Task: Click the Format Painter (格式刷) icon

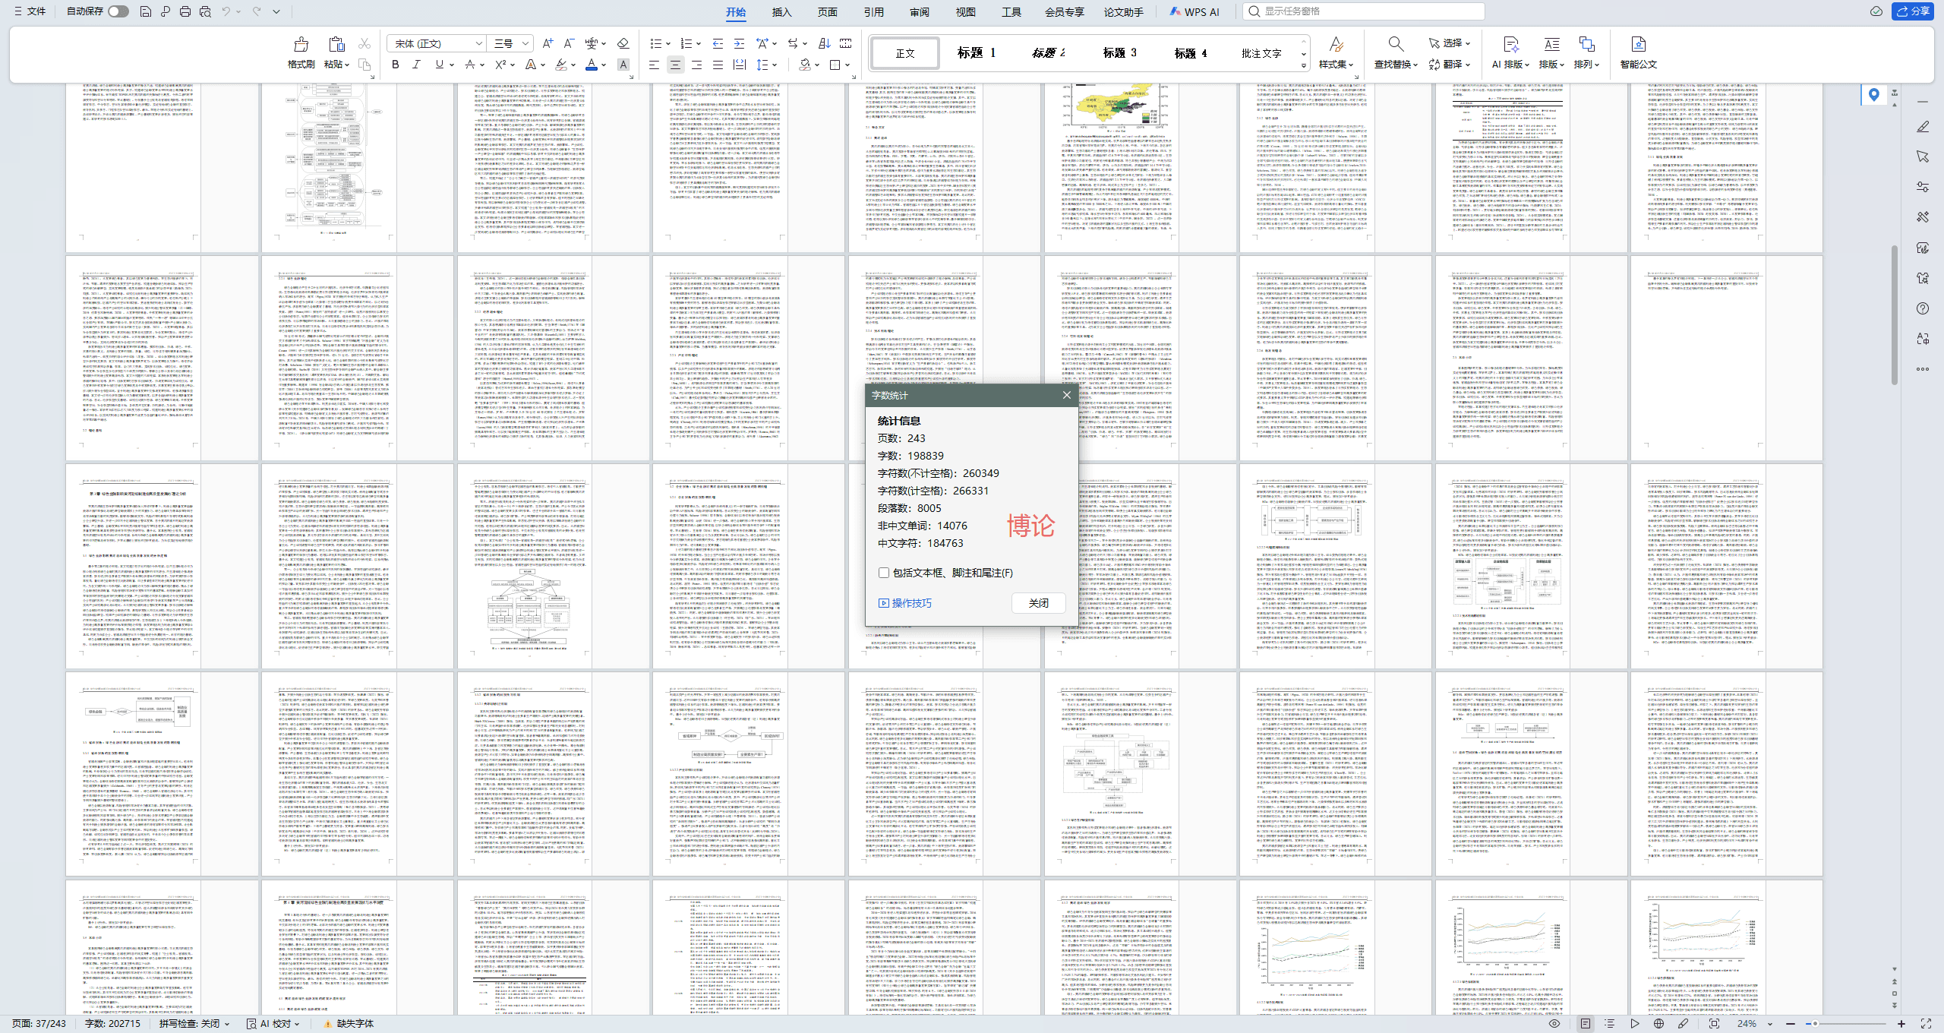Action: (x=301, y=44)
